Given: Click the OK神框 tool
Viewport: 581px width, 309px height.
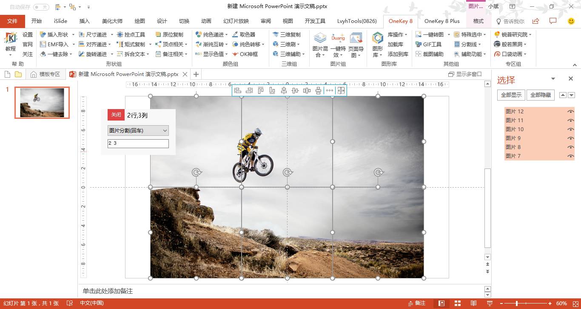Looking at the screenshot, I should [245, 54].
